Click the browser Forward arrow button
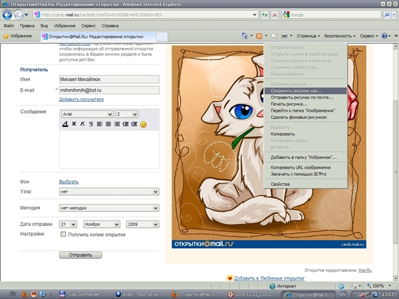The image size is (399, 299). pyautogui.click(x=19, y=15)
